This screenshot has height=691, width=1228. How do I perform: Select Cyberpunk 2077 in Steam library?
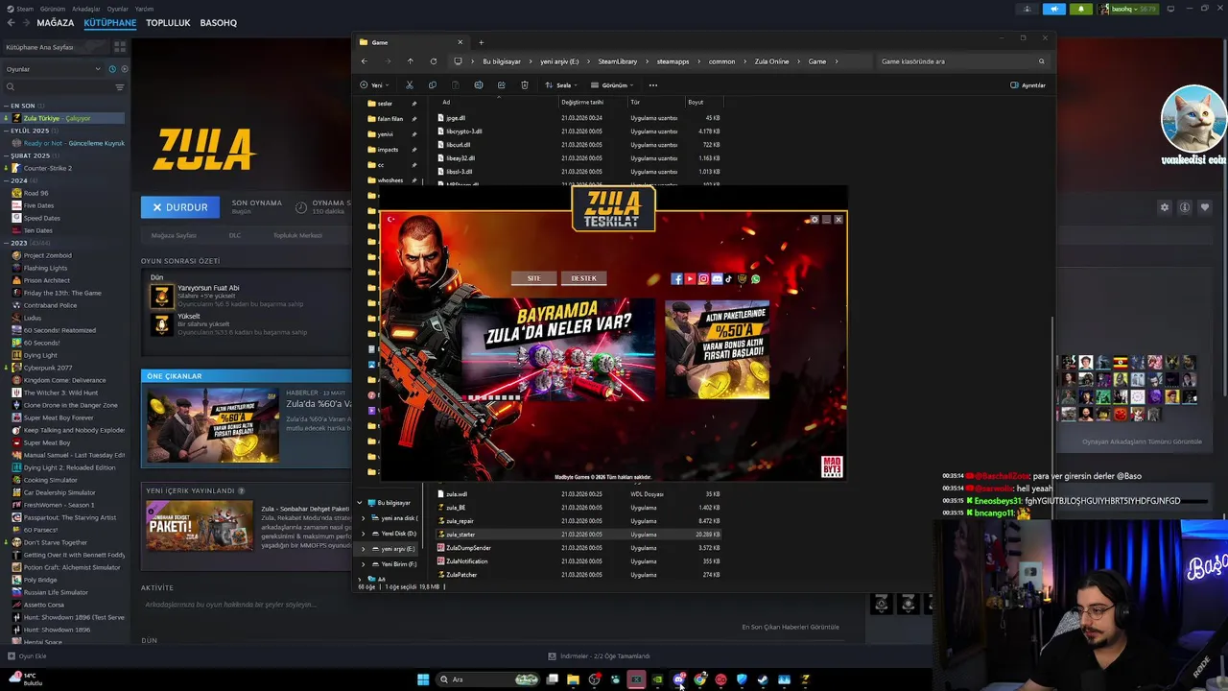47,368
